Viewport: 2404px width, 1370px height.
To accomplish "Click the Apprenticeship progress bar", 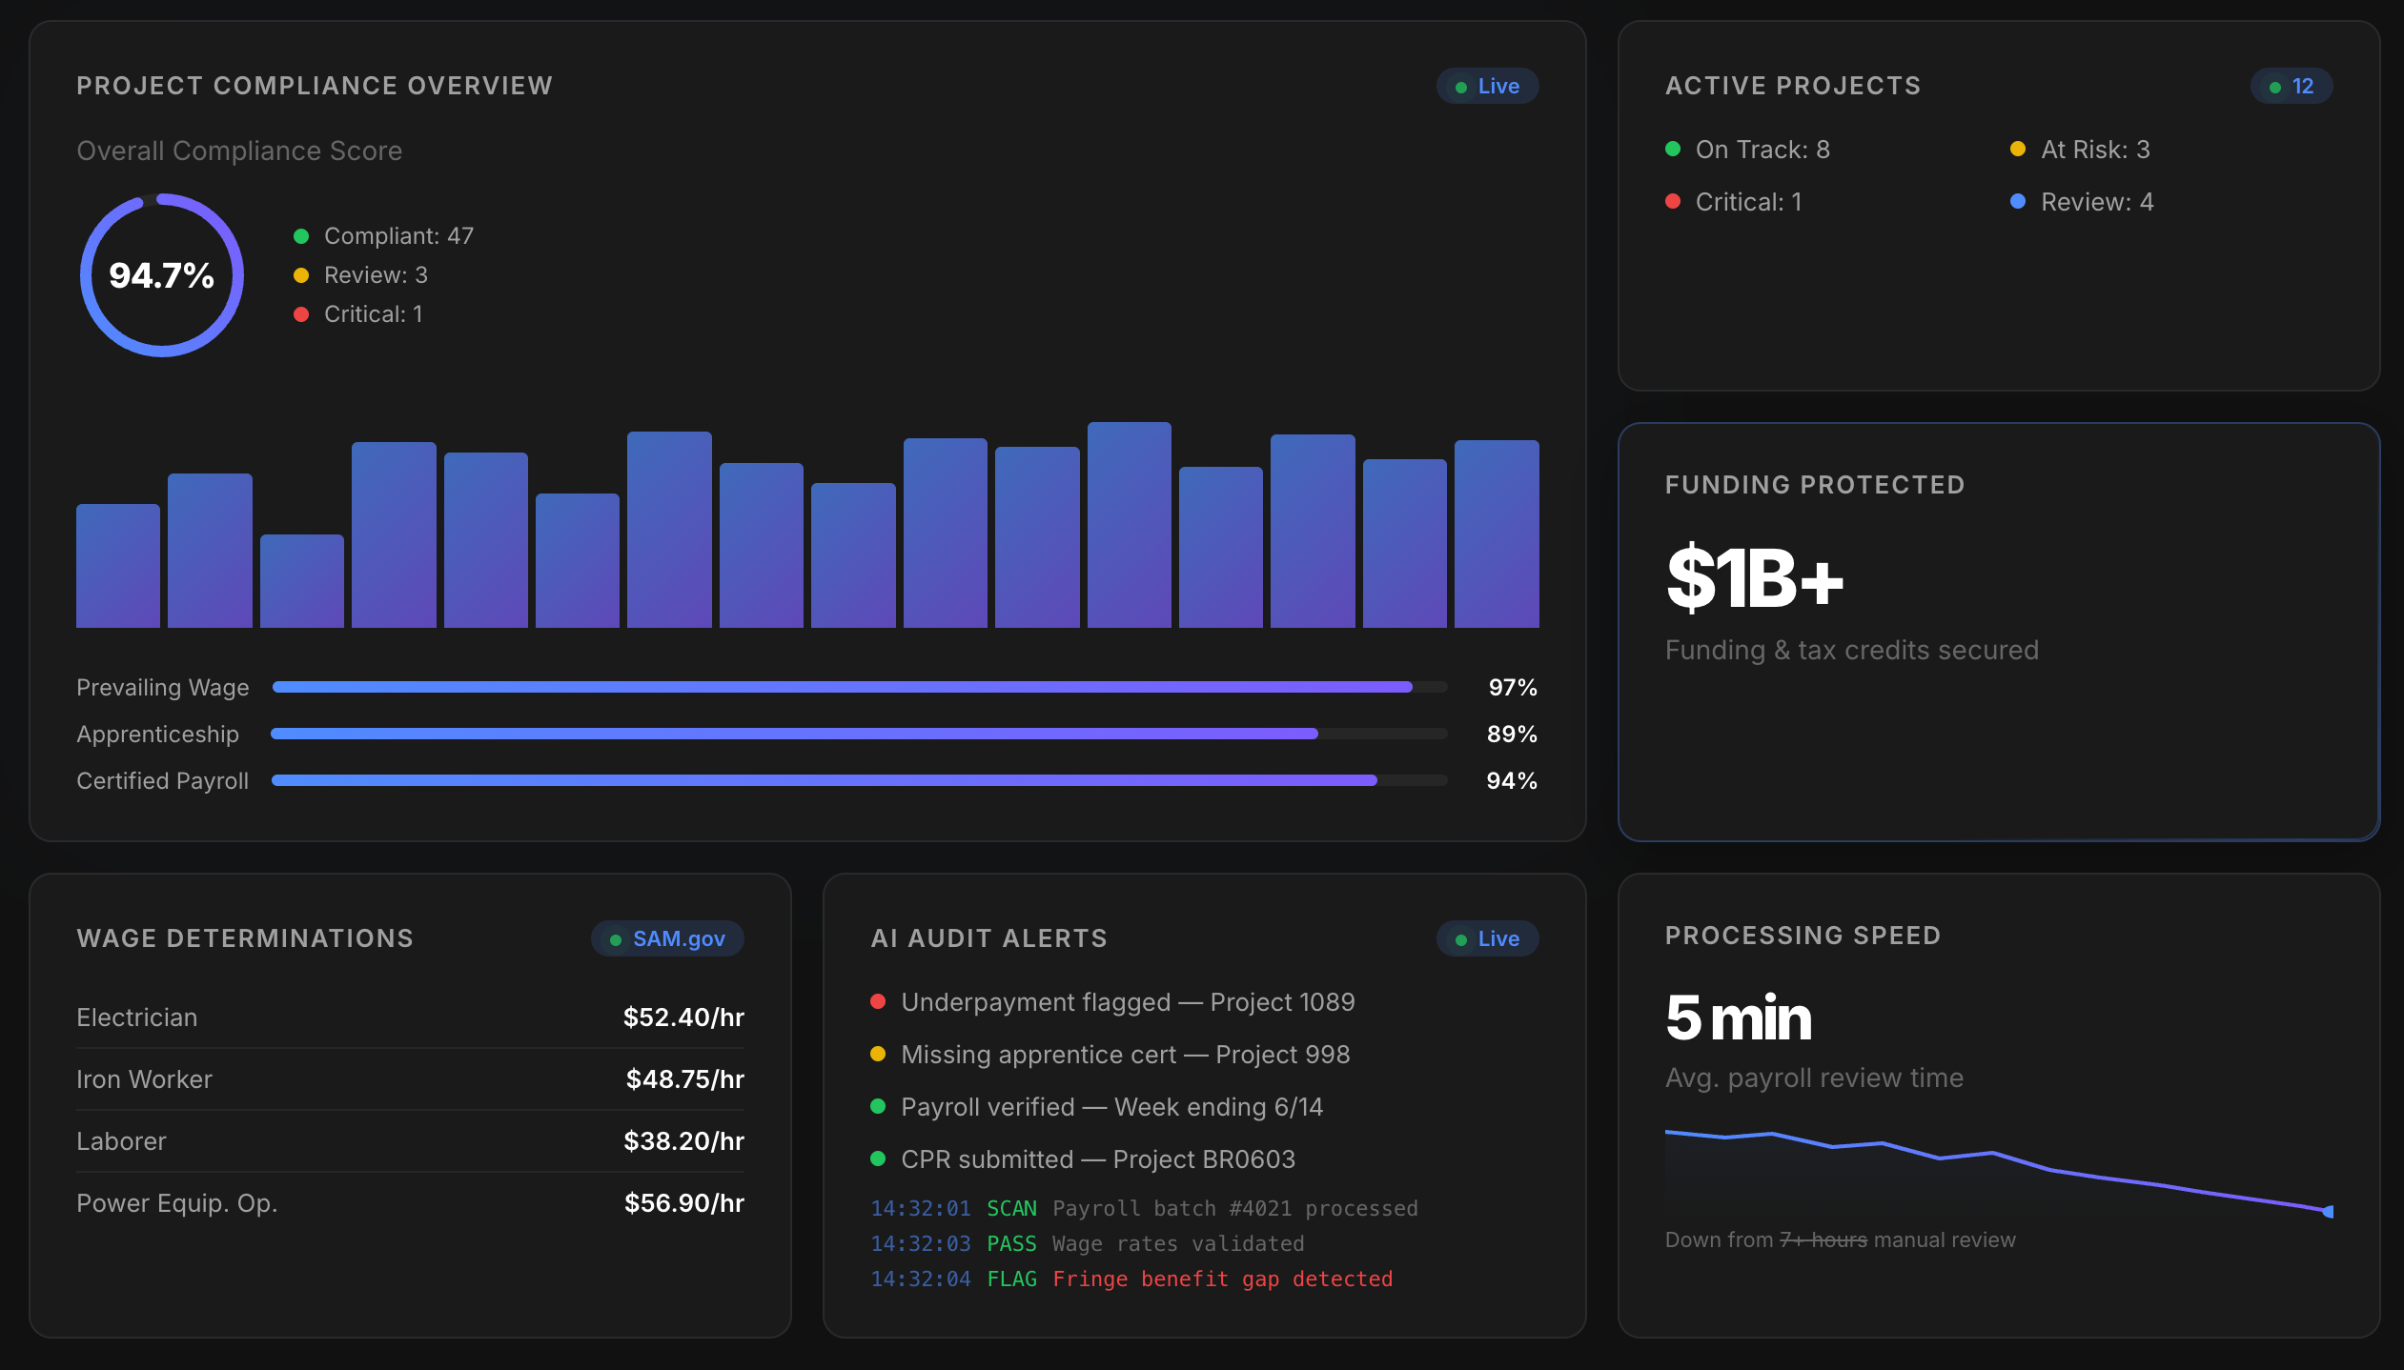I will 860,734.
